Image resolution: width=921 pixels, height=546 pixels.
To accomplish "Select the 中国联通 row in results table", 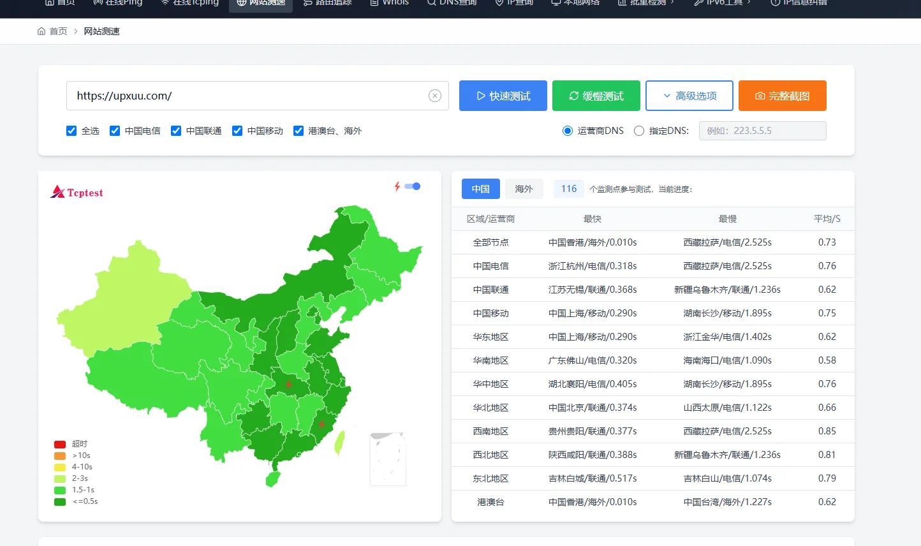I will coord(653,290).
